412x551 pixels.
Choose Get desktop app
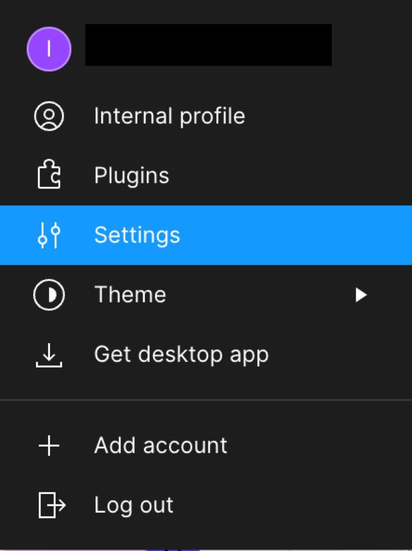(x=181, y=355)
